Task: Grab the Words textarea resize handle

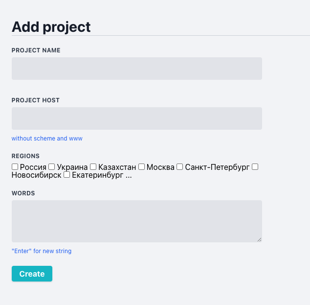Action: point(260,239)
